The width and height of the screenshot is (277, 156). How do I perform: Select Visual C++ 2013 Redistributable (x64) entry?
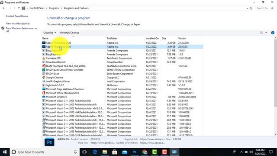[75, 128]
